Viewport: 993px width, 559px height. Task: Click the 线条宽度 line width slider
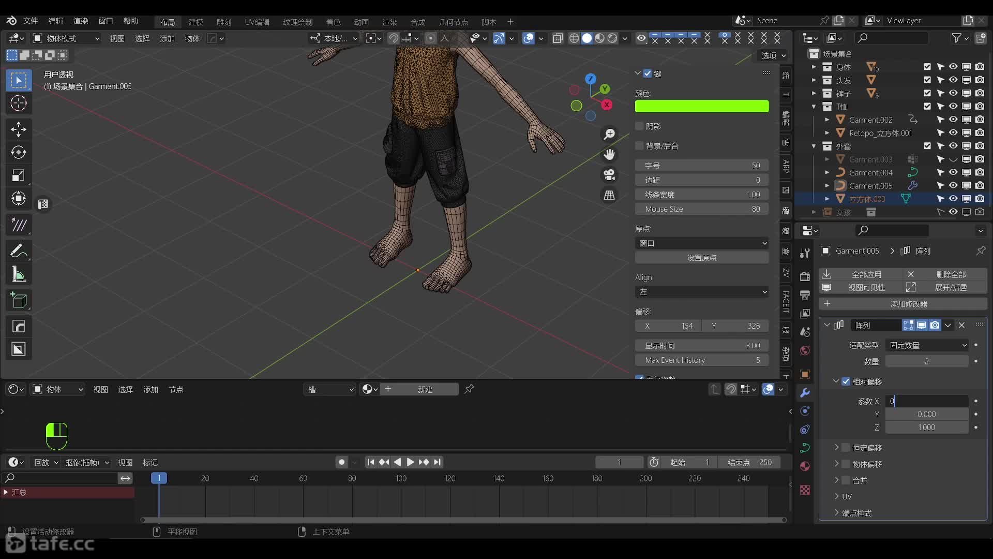click(702, 195)
